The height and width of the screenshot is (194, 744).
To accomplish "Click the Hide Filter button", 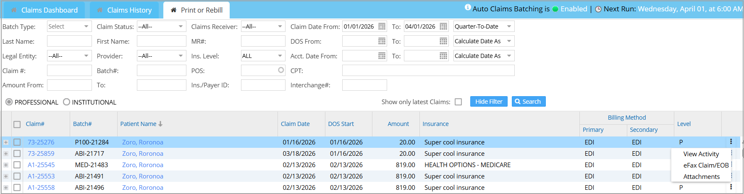I will coord(489,102).
